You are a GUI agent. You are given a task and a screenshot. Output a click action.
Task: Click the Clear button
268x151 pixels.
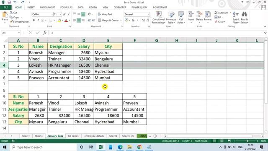(220, 22)
